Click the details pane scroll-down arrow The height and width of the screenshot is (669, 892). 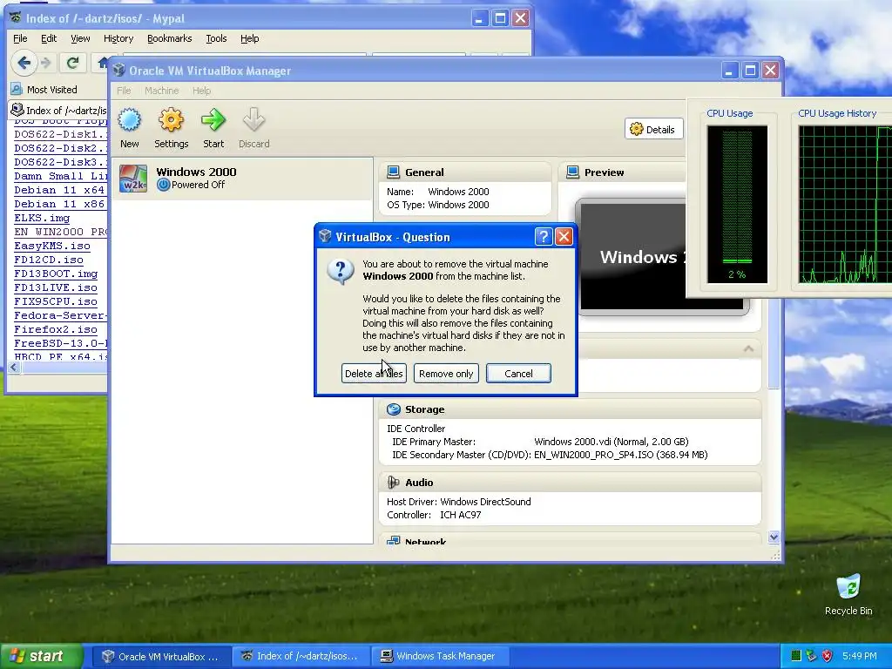pyautogui.click(x=774, y=537)
